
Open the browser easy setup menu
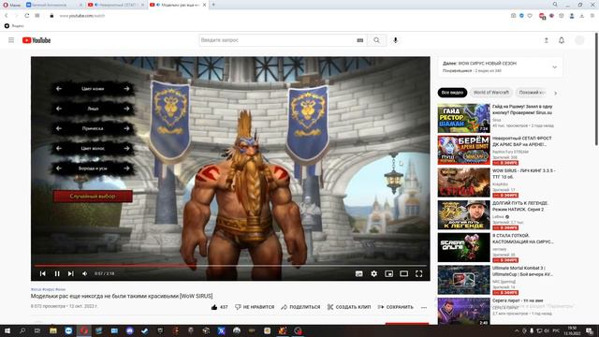(592, 16)
